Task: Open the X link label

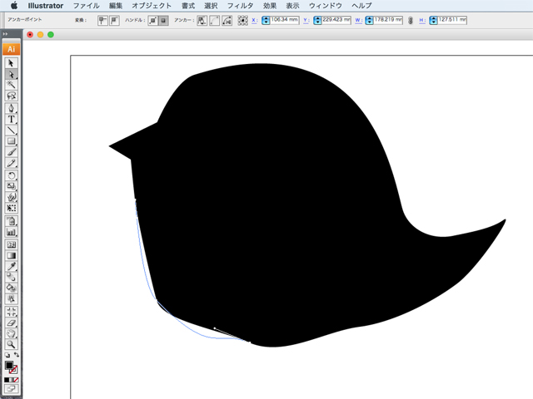Action: click(x=254, y=20)
